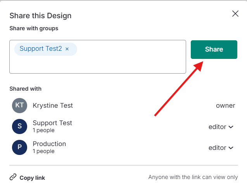Select the Support Test2 chip label
Viewport: 247px width, 191px height.
pos(41,49)
